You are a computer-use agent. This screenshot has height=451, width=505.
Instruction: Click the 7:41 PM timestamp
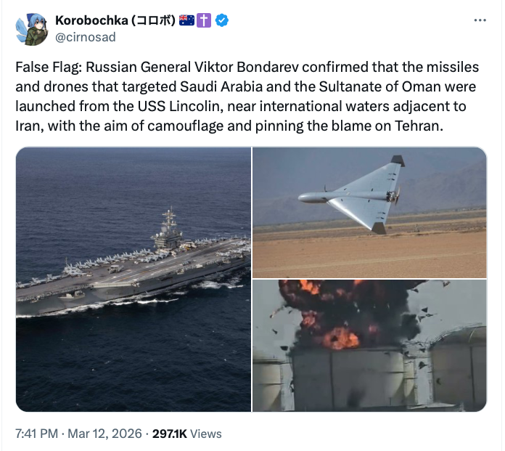pyautogui.click(x=36, y=434)
